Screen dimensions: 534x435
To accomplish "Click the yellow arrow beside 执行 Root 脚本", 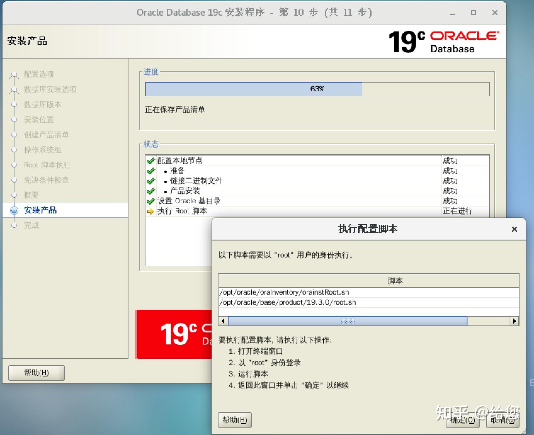I will (x=150, y=211).
